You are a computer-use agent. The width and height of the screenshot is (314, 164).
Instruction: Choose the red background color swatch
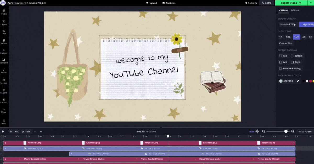pos(310,81)
